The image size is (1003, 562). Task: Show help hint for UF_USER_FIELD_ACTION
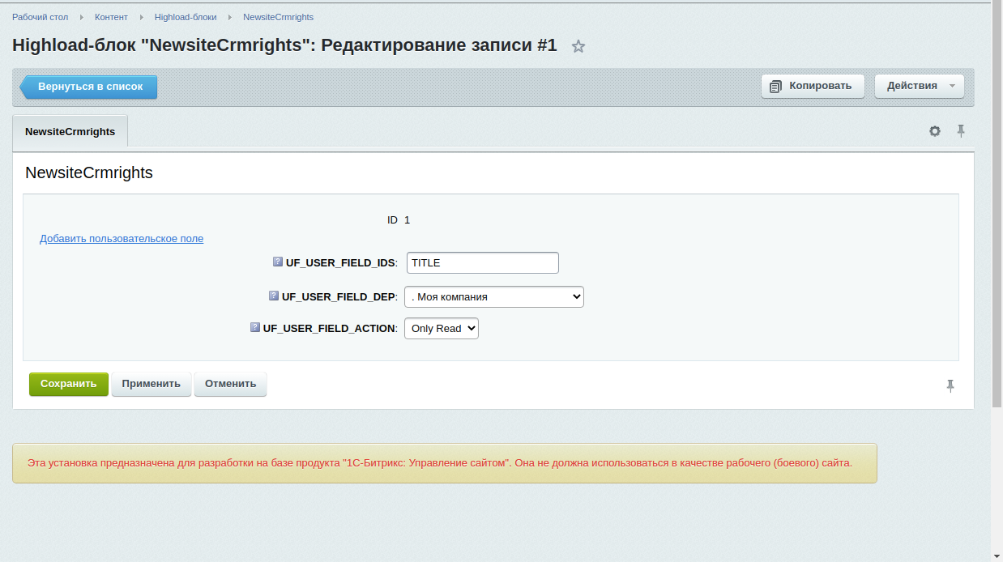[x=255, y=327]
